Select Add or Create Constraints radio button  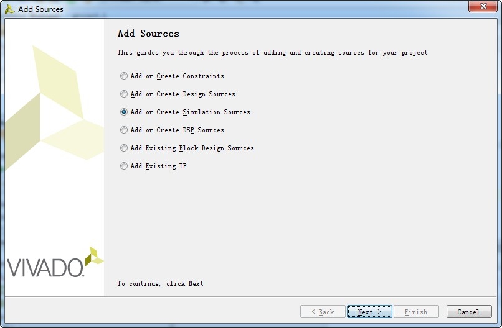click(123, 76)
